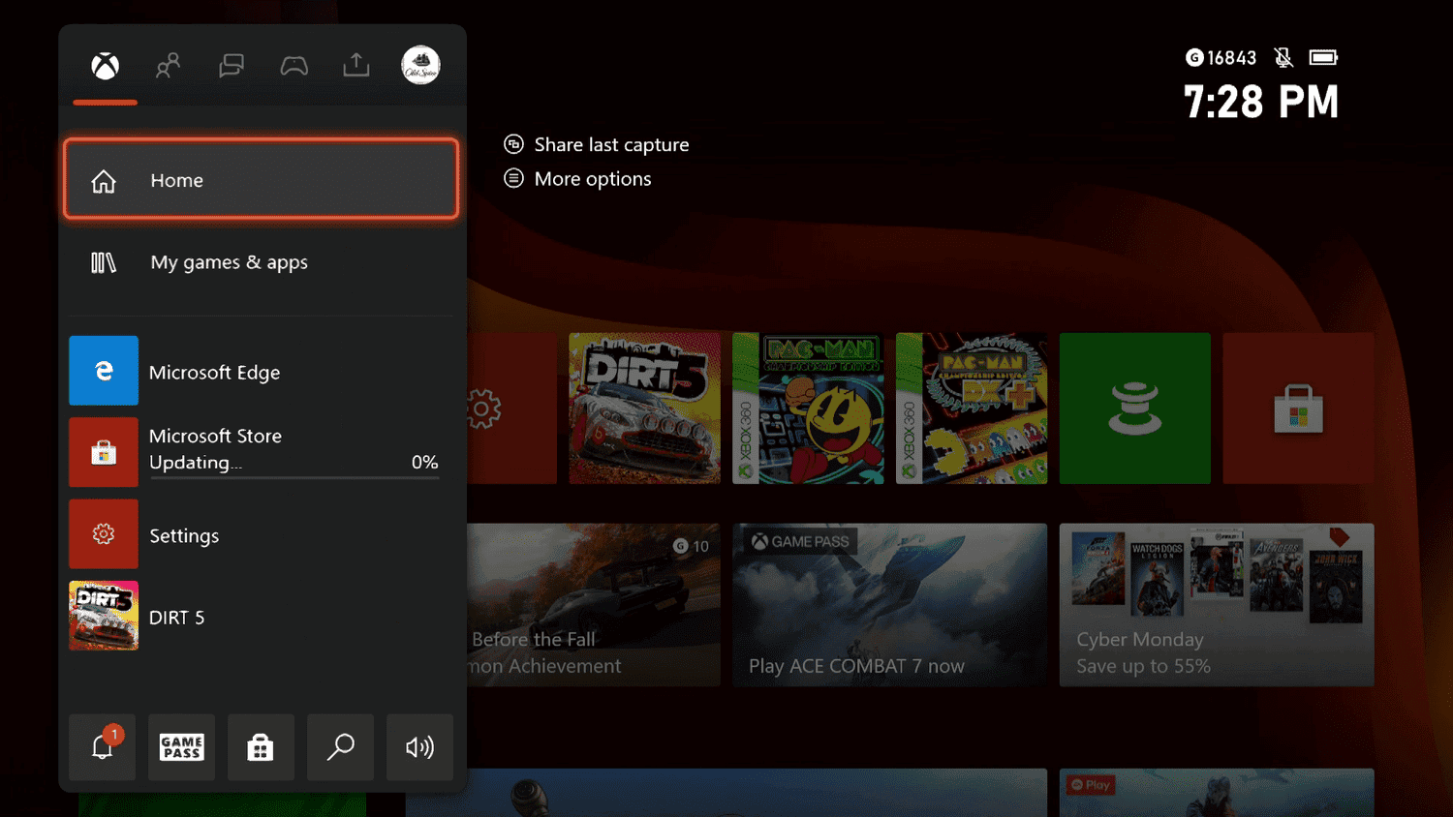Select the DIRT 5 tile on dashboard
The height and width of the screenshot is (817, 1453).
point(645,408)
